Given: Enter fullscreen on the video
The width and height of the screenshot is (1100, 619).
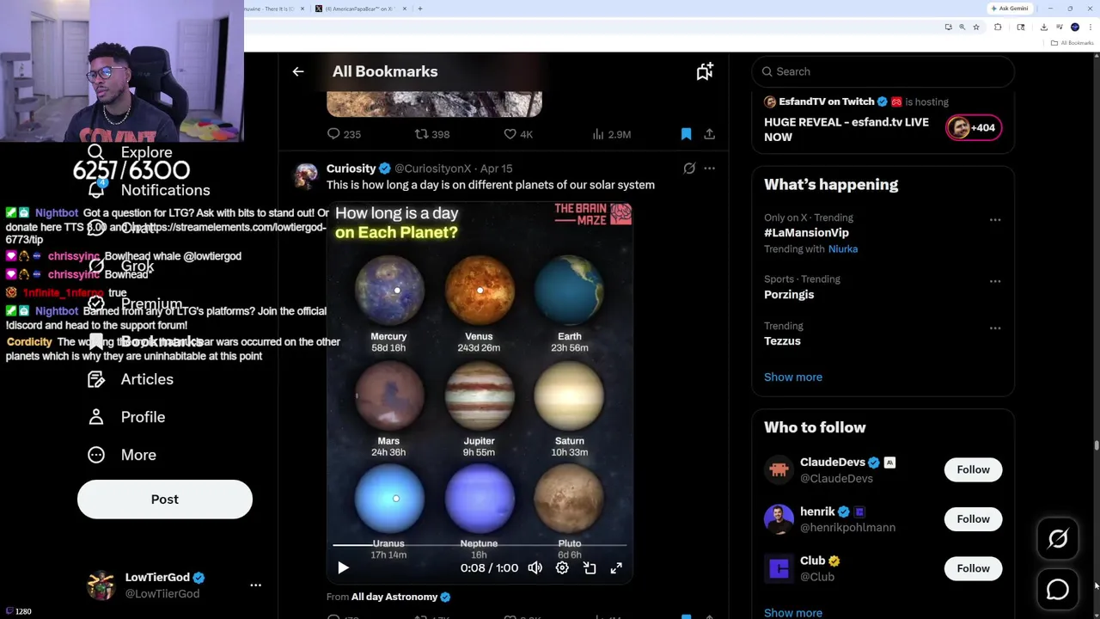Looking at the screenshot, I should point(616,568).
